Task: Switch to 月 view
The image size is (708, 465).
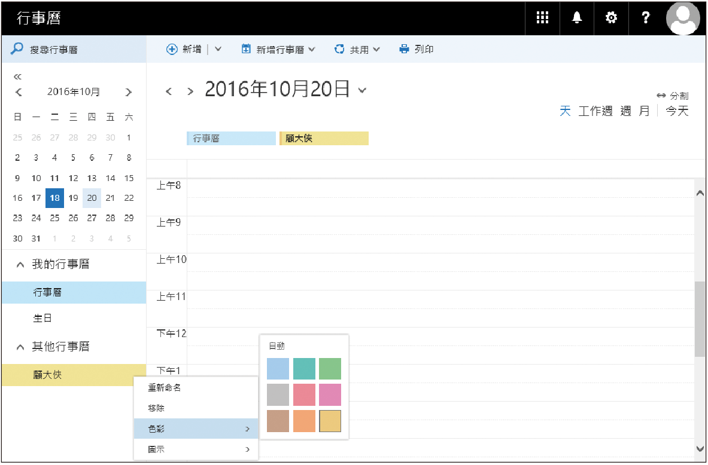Action: point(644,111)
